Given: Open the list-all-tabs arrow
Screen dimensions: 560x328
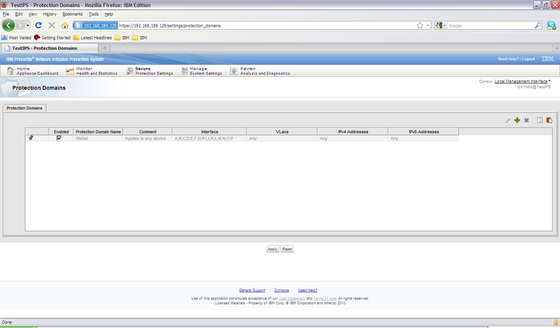Looking at the screenshot, I should pyautogui.click(x=556, y=48).
